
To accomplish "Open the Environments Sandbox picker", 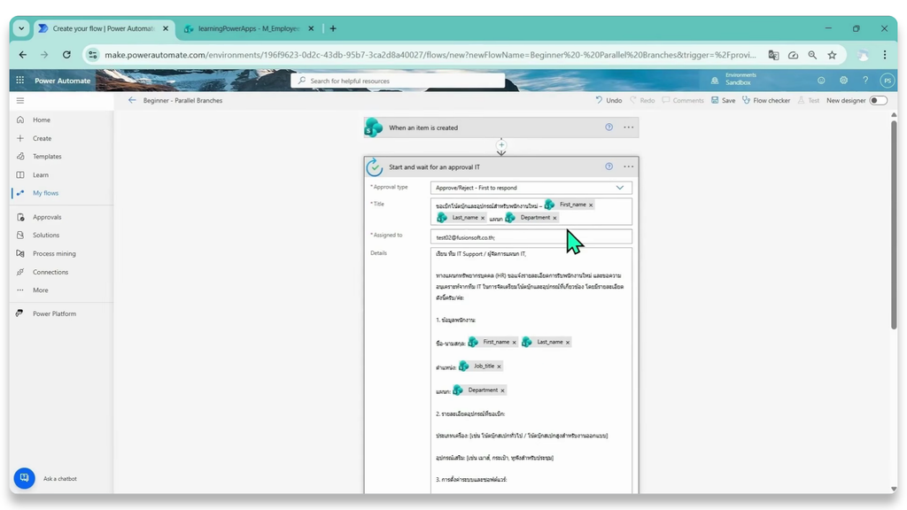I will tap(733, 79).
